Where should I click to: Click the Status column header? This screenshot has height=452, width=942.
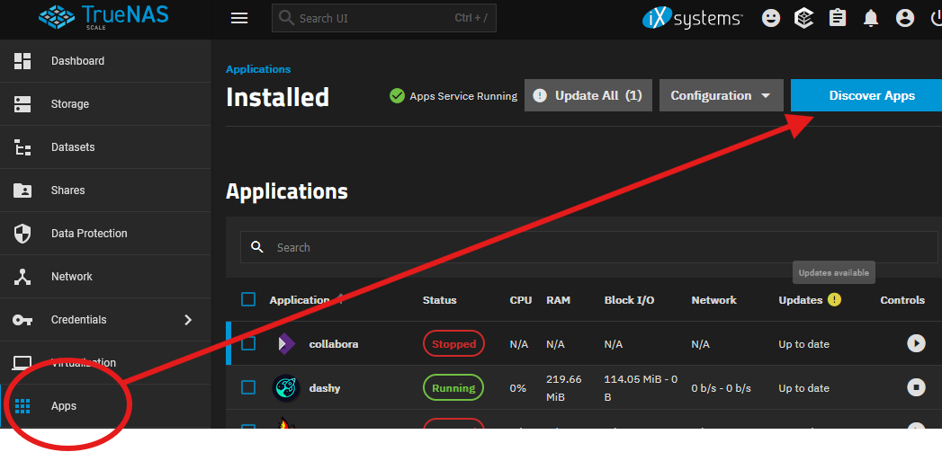[x=440, y=300]
